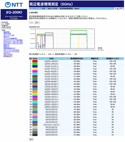Screen dimensions: 125x142
Task: Open DHCPv4サーバ払い出し状況 link
Action: [13, 42]
